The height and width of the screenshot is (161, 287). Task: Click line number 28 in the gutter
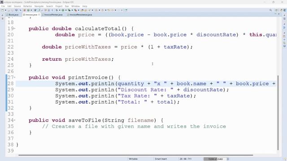click(11, 84)
